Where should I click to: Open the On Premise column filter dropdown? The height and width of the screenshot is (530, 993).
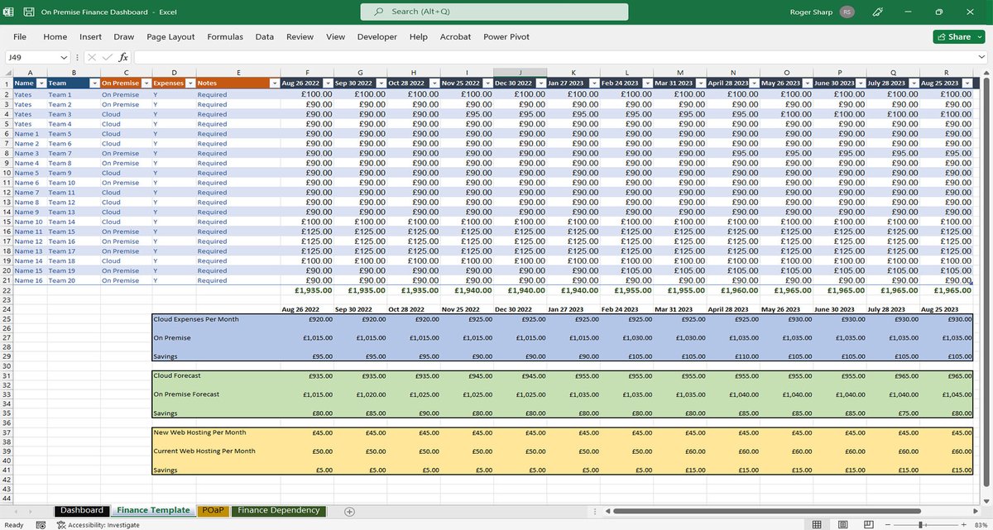pos(146,84)
